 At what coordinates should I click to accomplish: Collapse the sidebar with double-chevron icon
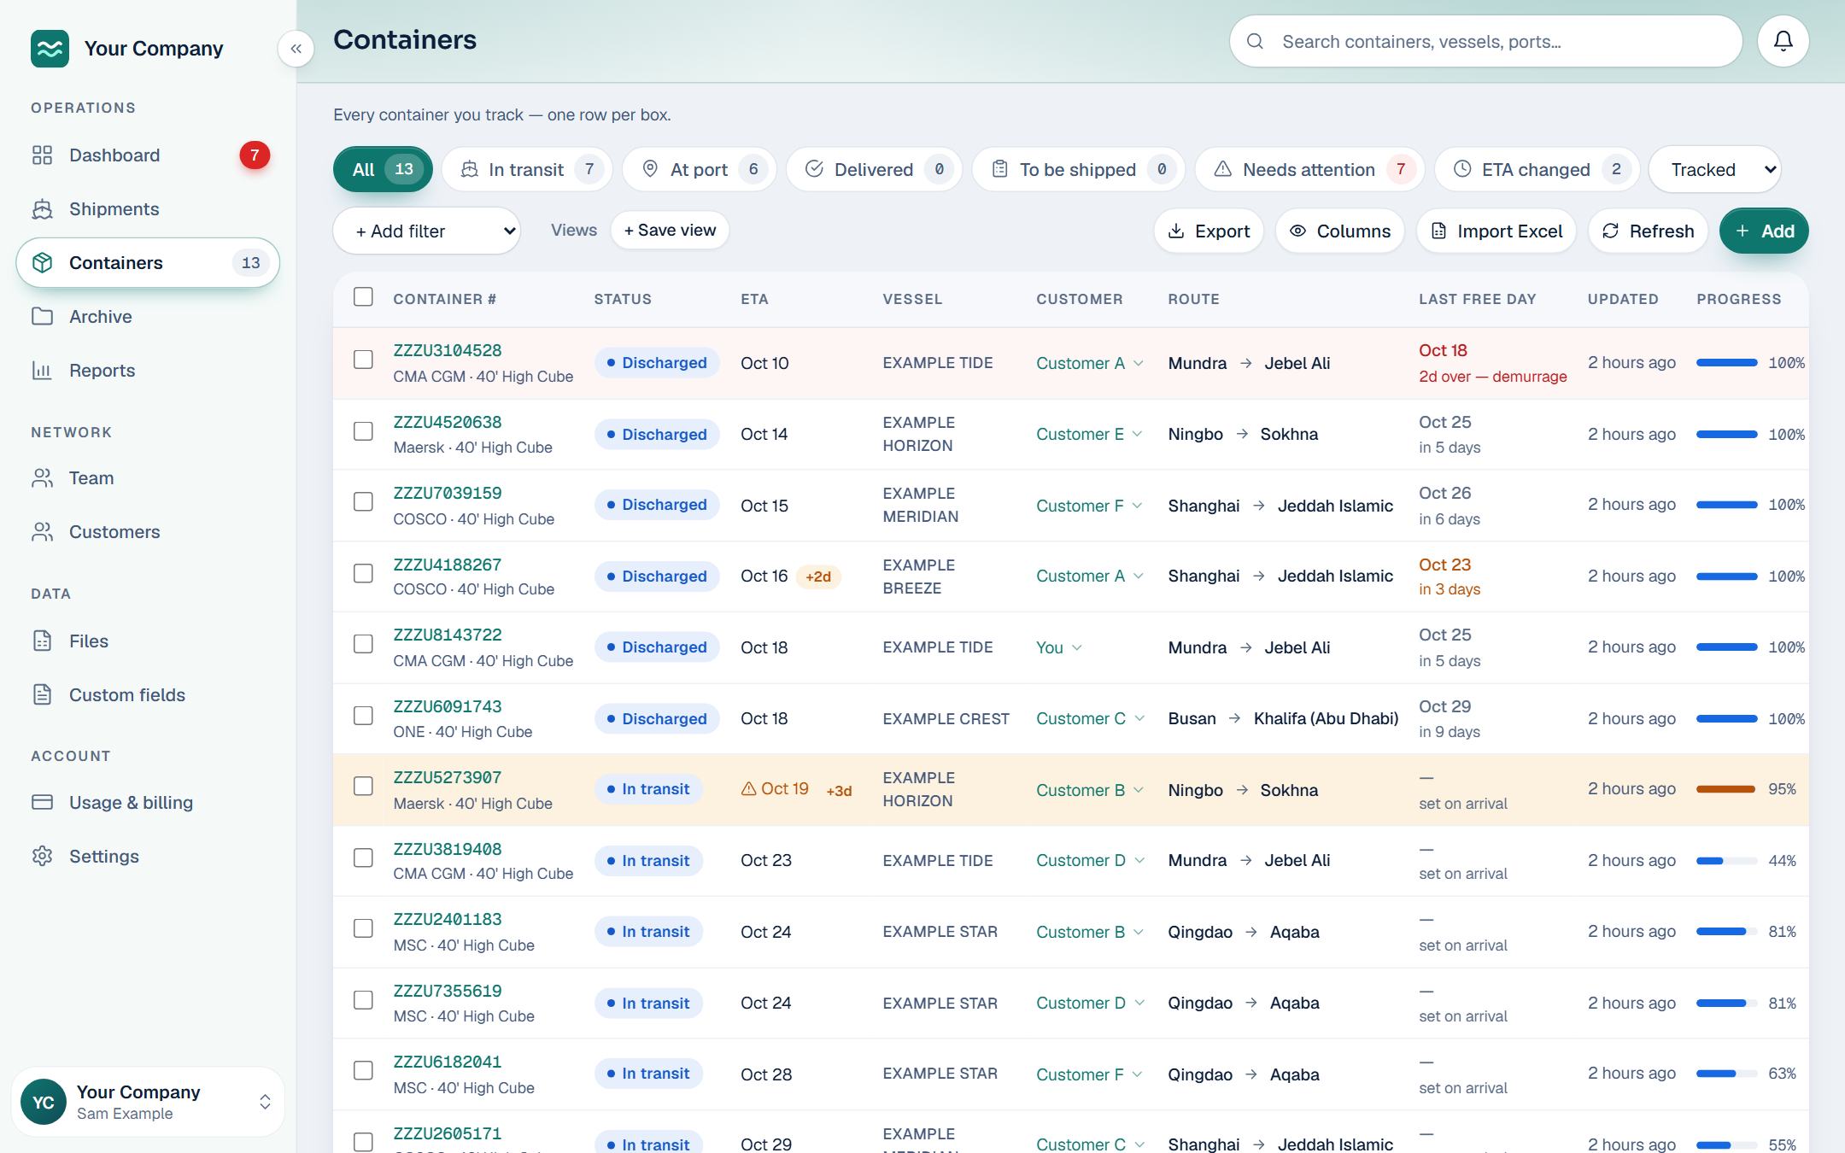[296, 49]
